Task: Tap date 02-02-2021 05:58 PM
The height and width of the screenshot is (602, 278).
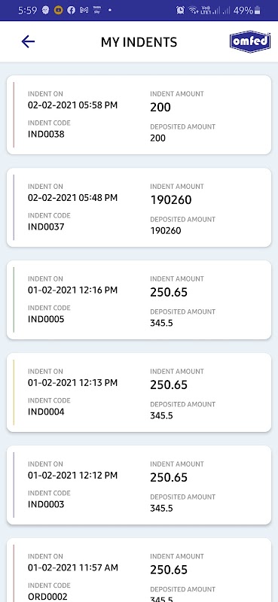Action: click(x=72, y=105)
